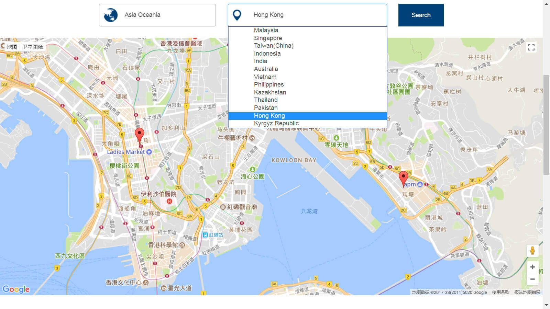Click the 九龙湾 water label
550x309 pixels.
309,211
